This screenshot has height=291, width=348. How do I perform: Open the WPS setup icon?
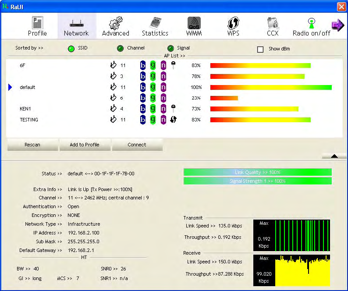tap(233, 23)
